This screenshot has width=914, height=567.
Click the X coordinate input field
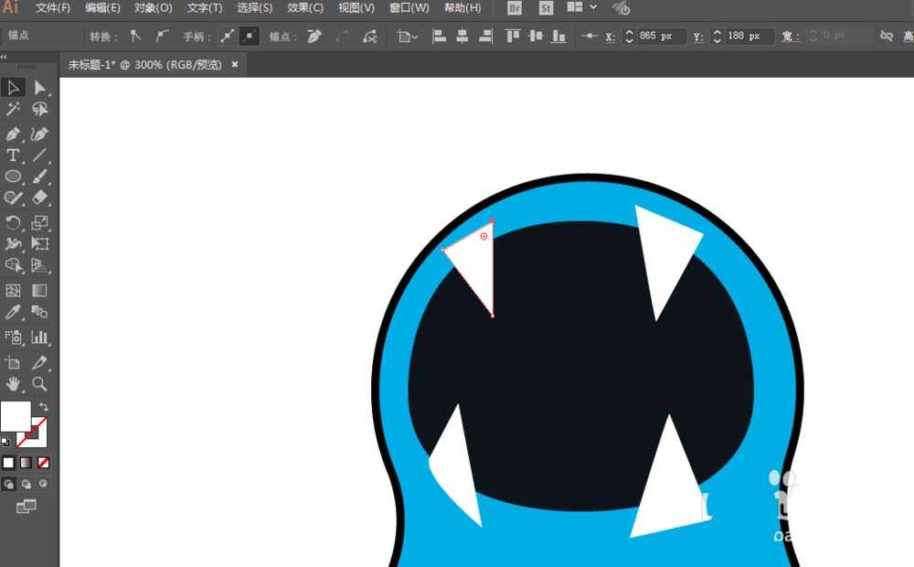click(x=660, y=37)
